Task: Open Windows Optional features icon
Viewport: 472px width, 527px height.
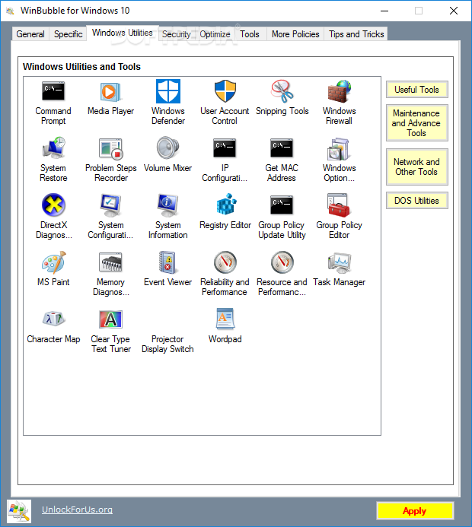Action: (339, 148)
